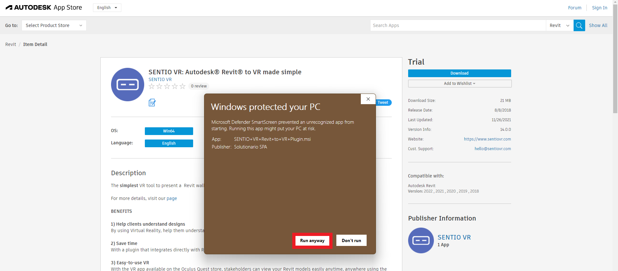This screenshot has width=618, height=271.
Task: Click the Download button
Action: (459, 73)
